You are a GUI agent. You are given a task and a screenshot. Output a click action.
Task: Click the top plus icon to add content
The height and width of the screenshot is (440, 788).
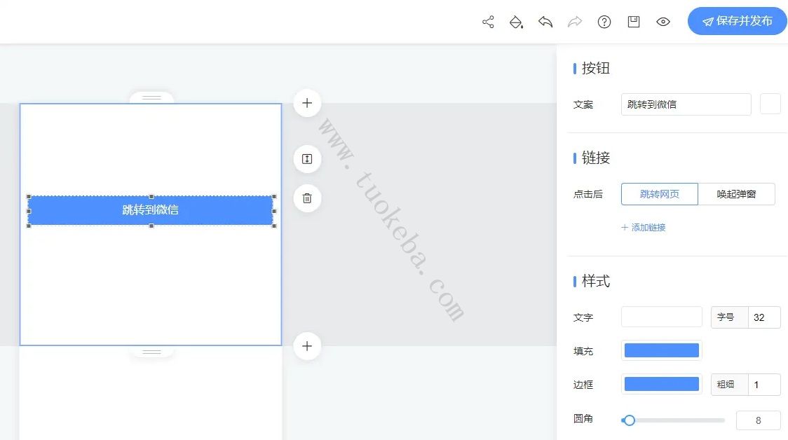point(306,103)
